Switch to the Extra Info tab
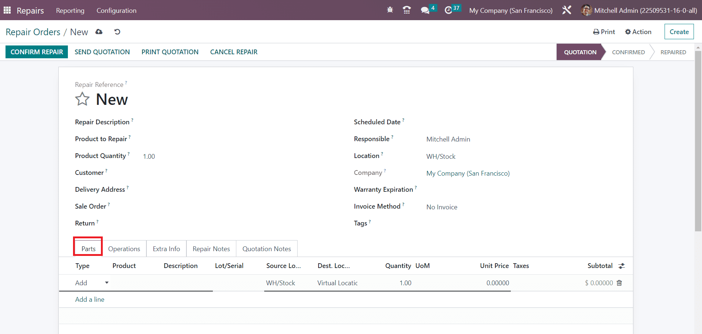This screenshot has width=702, height=334. (x=166, y=249)
